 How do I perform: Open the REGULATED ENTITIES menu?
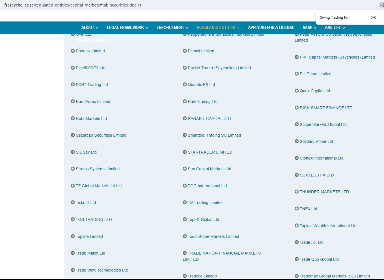point(218,28)
